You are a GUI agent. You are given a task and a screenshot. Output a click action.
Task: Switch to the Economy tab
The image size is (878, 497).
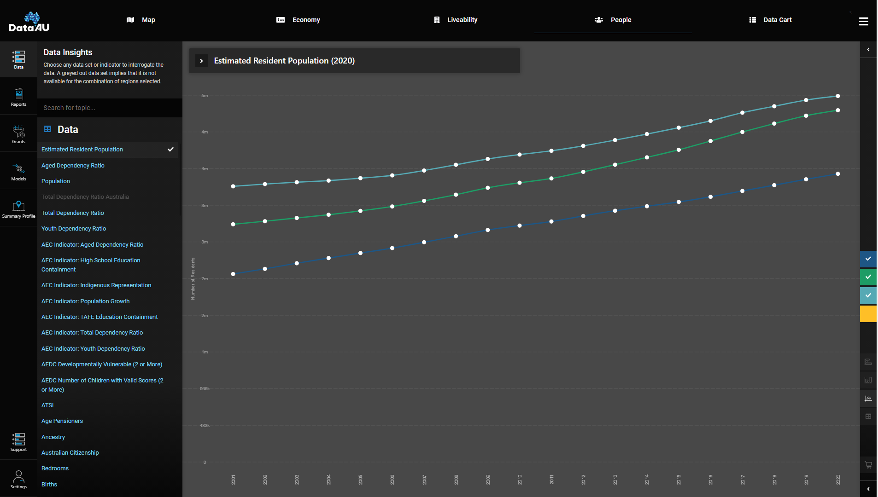[298, 20]
